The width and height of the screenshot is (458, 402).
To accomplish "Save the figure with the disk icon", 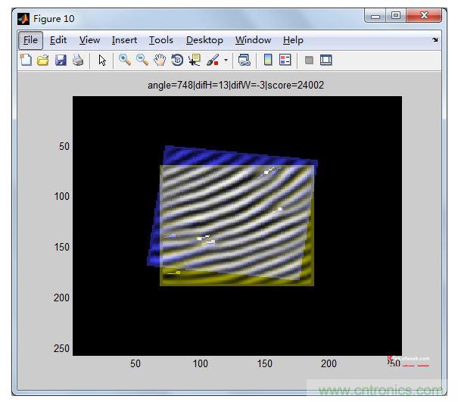I will click(60, 61).
